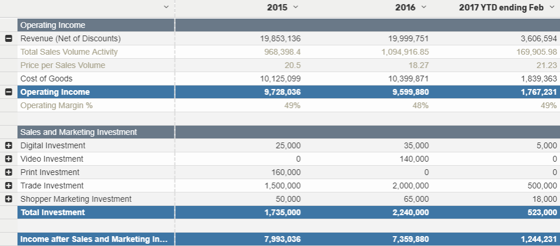
Task: Click the Operating Margin % label
Action: coord(57,105)
